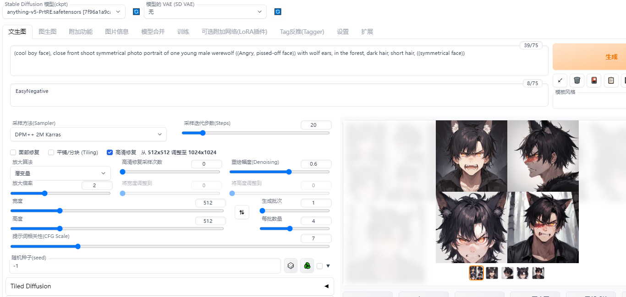Enable 平铺/分块 (Tiling) checkbox
This screenshot has height=297, width=626.
[51, 152]
